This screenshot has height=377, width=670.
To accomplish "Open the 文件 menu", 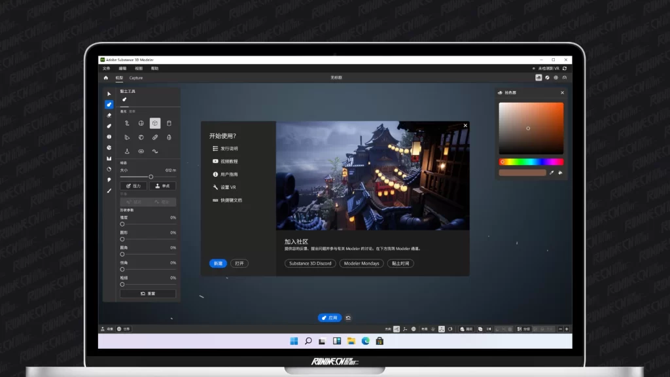I will 106,68.
